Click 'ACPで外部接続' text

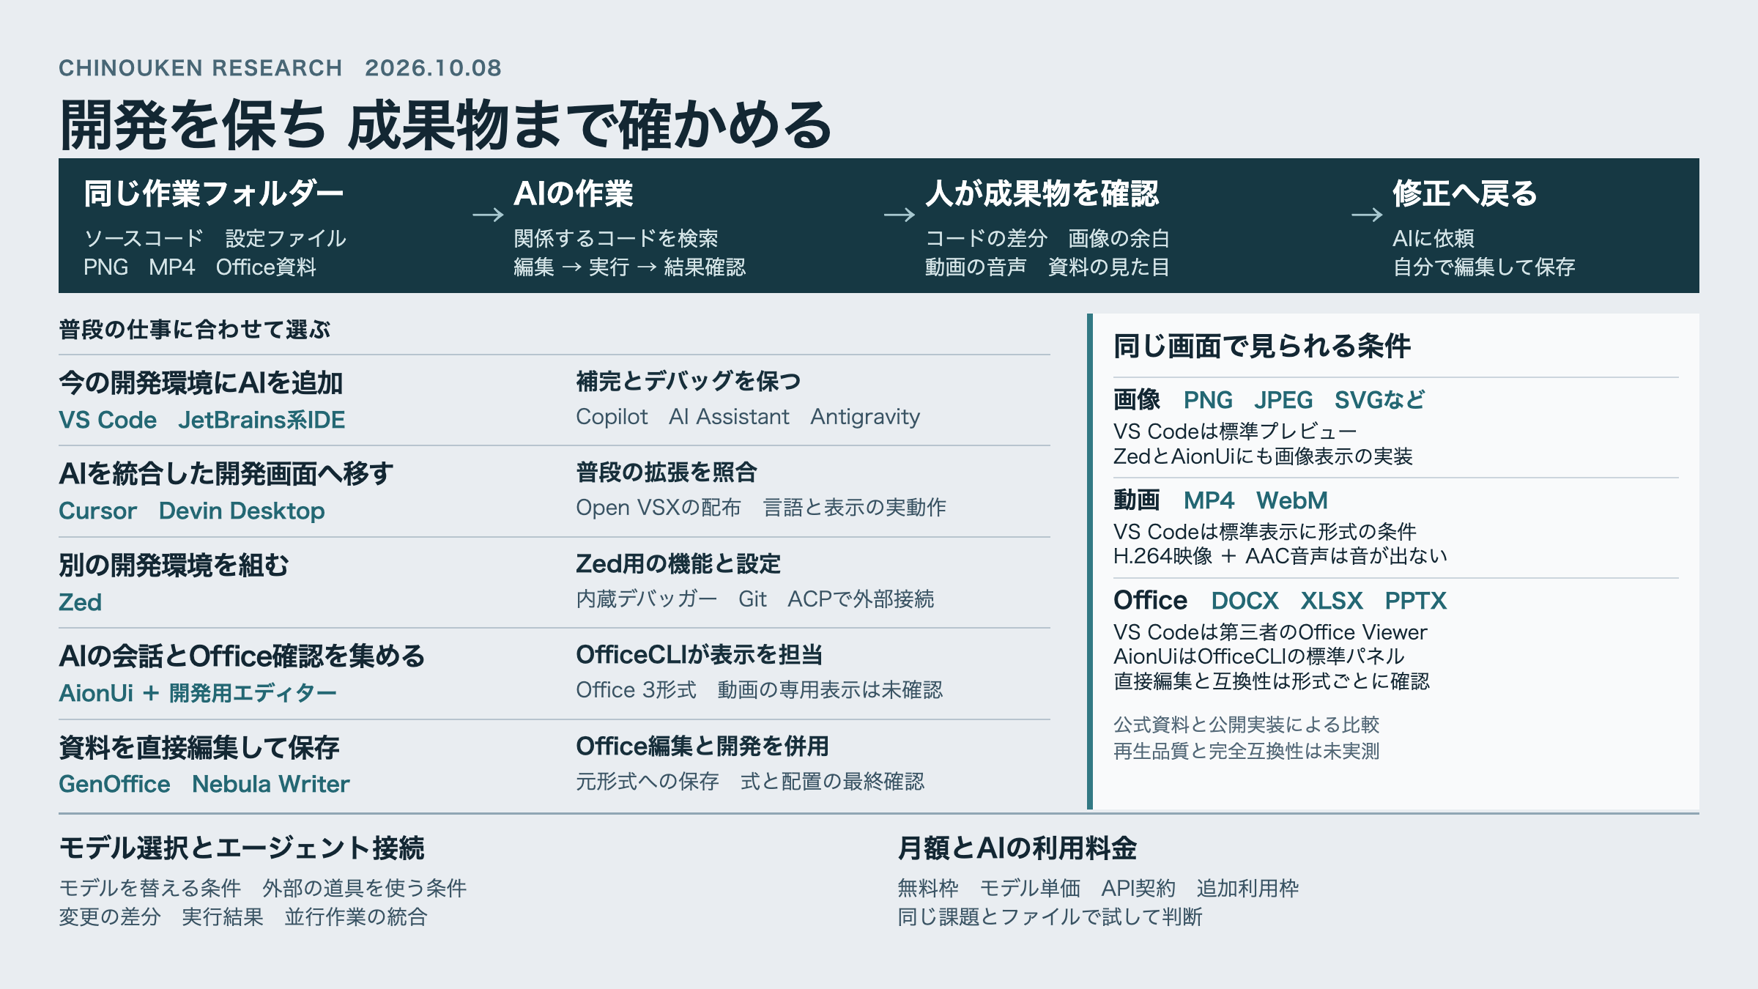(x=861, y=599)
